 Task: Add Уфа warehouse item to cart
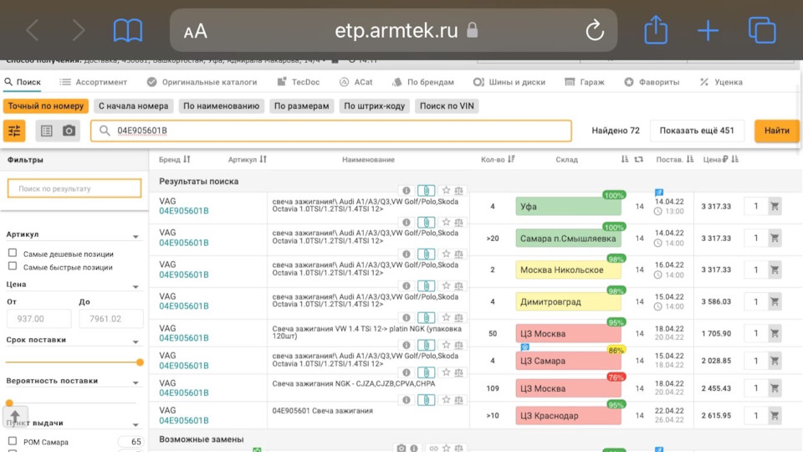pyautogui.click(x=775, y=207)
